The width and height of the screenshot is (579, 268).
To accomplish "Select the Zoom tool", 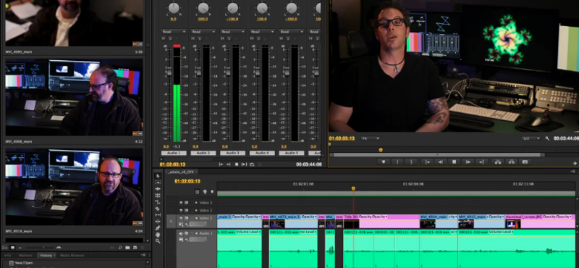I will tap(158, 241).
